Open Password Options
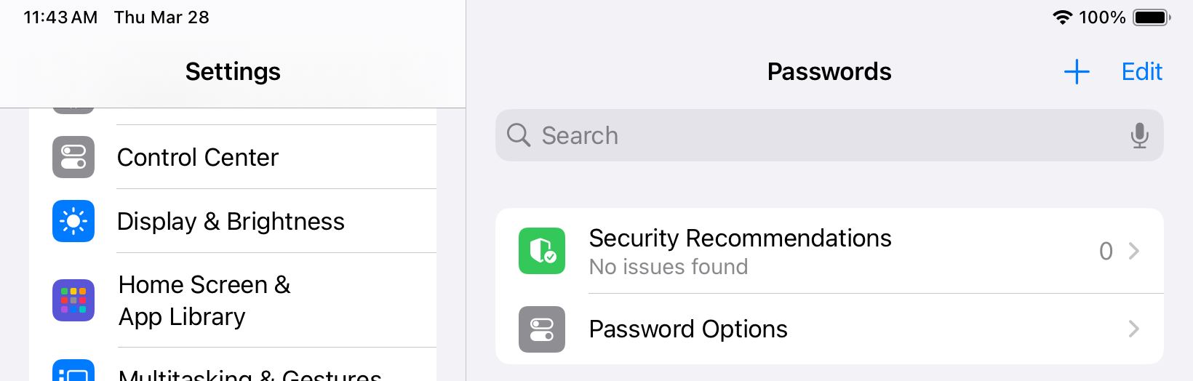The height and width of the screenshot is (381, 1193). click(x=800, y=329)
